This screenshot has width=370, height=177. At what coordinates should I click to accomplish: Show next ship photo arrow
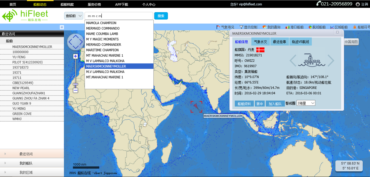331,61
